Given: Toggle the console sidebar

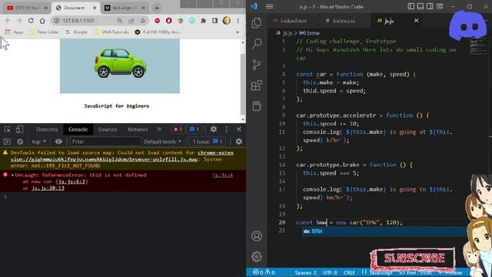Looking at the screenshot, I should [x=7, y=142].
